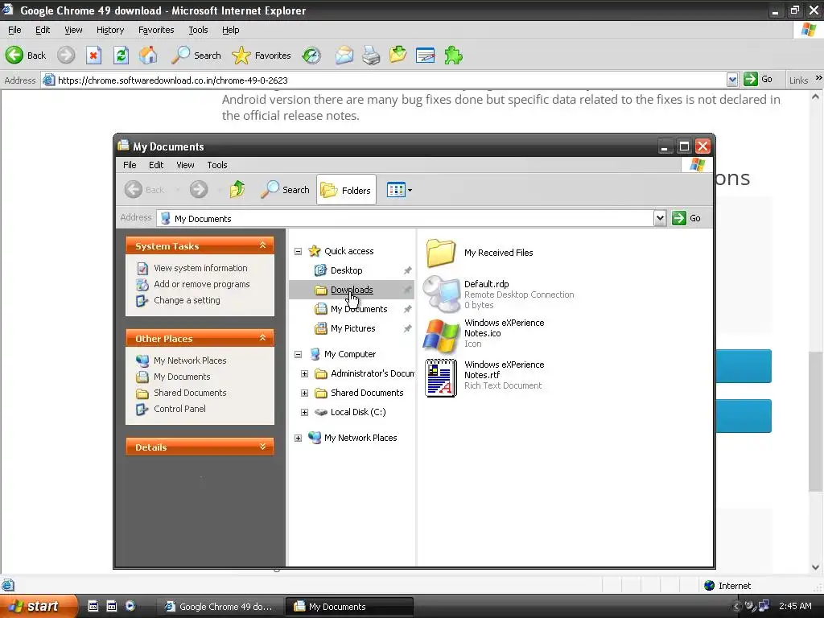Open View menu in My Documents window

coord(185,165)
